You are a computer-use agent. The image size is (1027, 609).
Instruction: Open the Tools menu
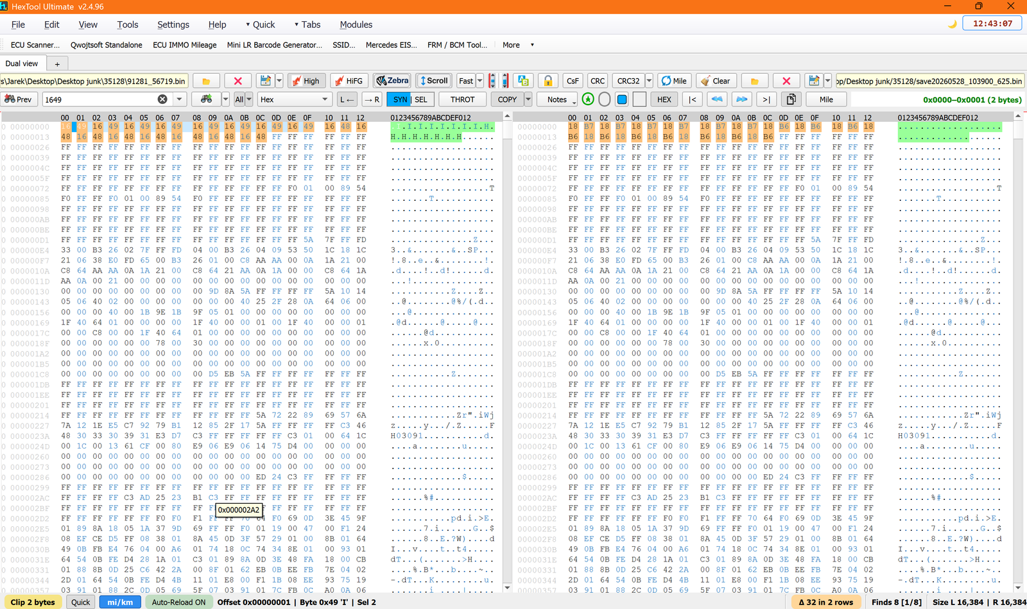coord(128,24)
